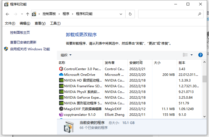Click the vertical scrollbar thumb

coord(204,79)
